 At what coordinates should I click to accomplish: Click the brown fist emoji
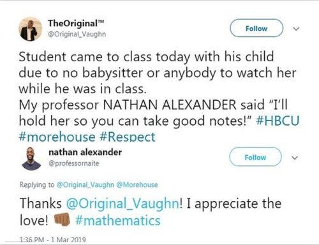(x=62, y=219)
